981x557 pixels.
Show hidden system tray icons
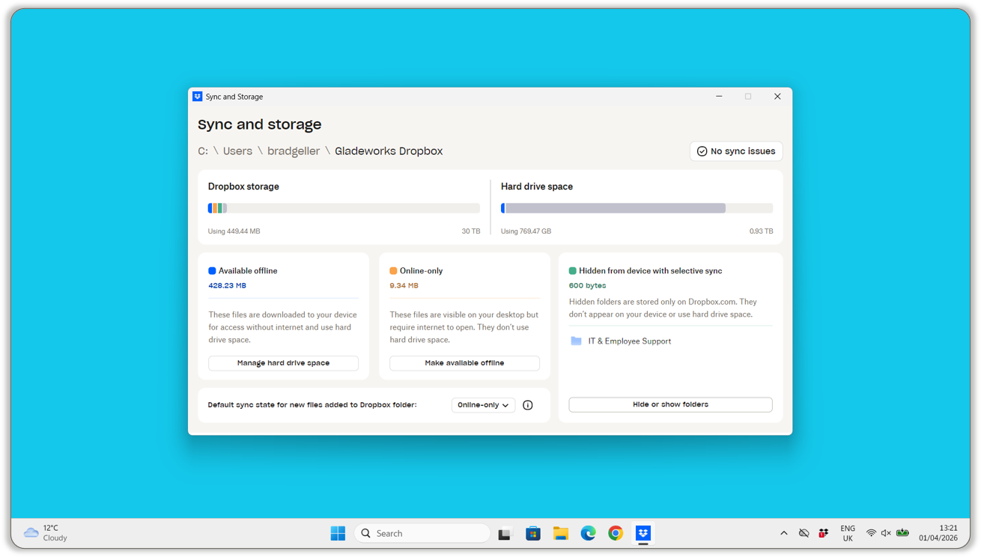784,533
